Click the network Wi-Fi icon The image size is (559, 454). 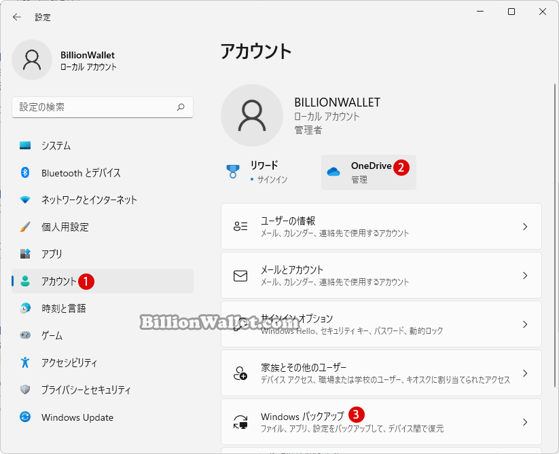click(25, 200)
